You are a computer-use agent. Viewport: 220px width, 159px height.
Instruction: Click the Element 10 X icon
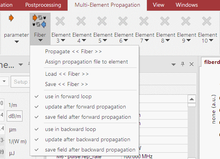tap(207, 21)
